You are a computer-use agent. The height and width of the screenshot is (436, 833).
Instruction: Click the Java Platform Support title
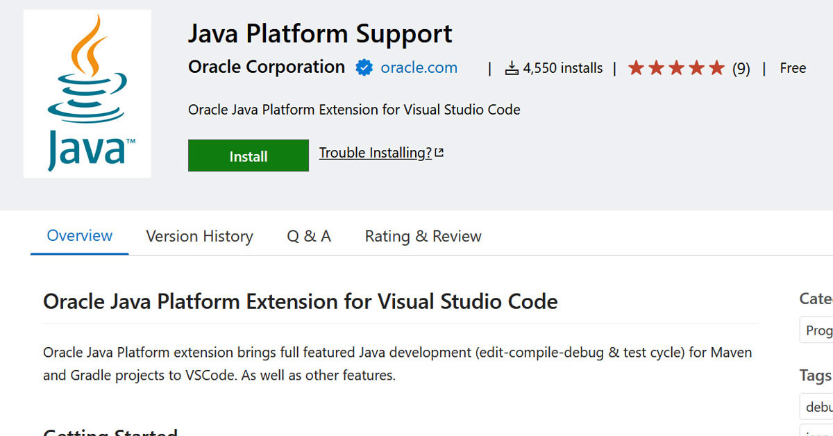tap(320, 33)
